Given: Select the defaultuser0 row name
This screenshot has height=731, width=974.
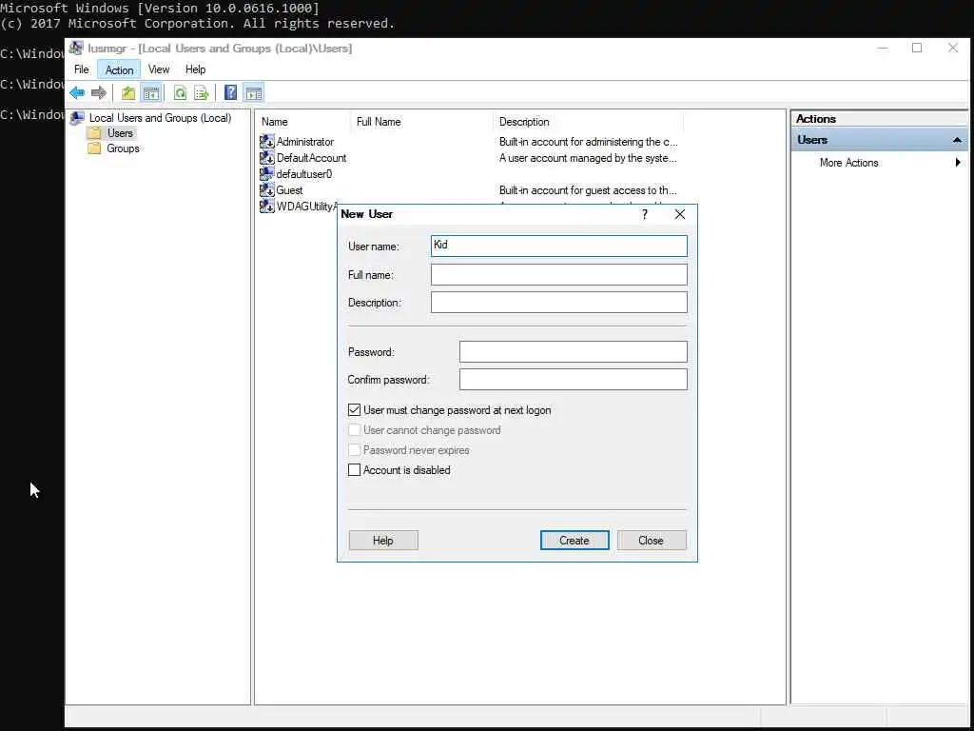Looking at the screenshot, I should pos(303,174).
